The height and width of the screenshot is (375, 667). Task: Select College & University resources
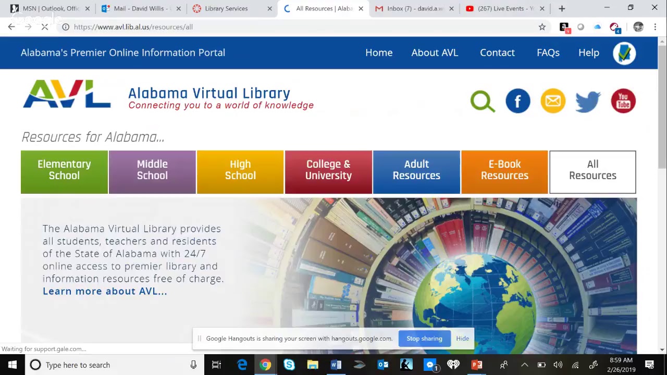(x=328, y=172)
